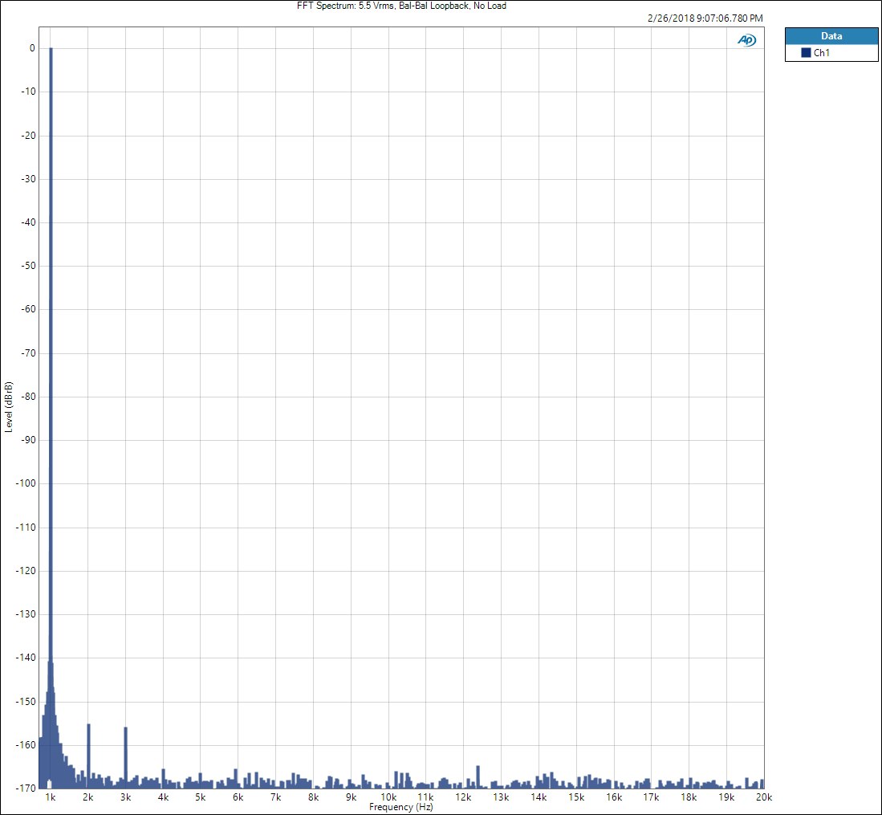882x815 pixels.
Task: Select the FFT Spectrum chart title
Action: pos(401,6)
